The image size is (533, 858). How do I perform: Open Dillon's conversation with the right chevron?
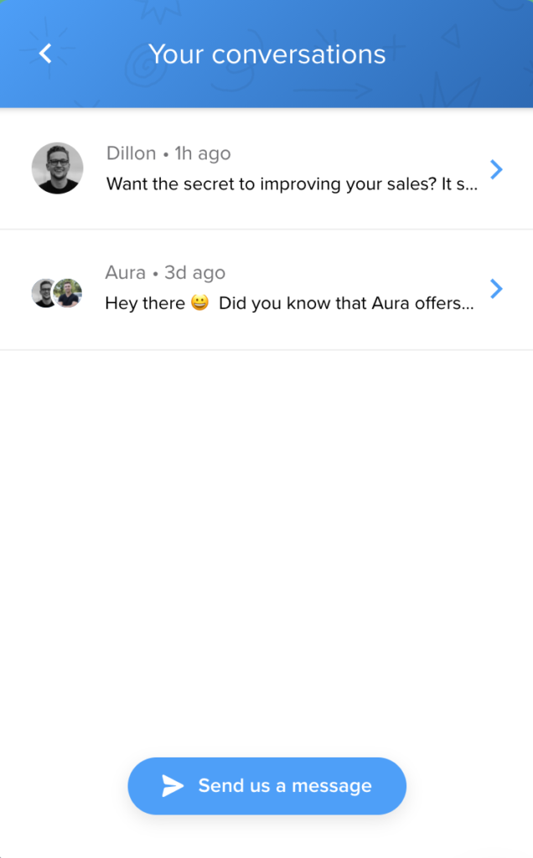click(496, 170)
